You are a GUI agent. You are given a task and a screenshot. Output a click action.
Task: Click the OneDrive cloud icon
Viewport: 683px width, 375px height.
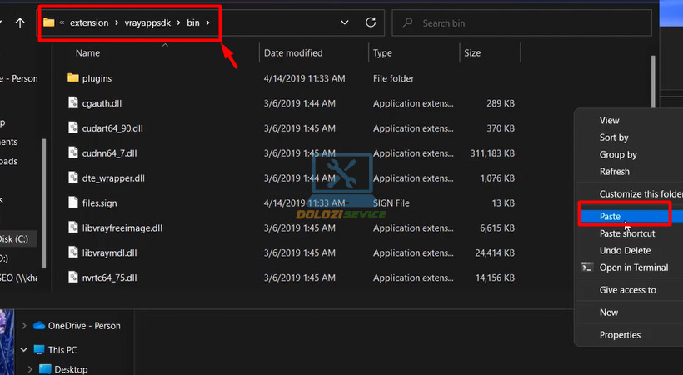pyautogui.click(x=38, y=326)
